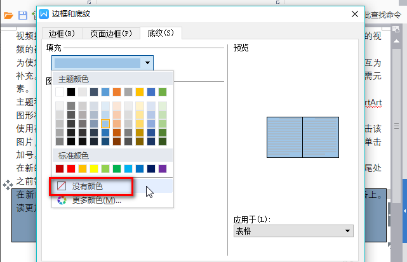Screen dimensions: 407x262
Task: Click the open folder icon in toolbar
Action: pos(8,15)
